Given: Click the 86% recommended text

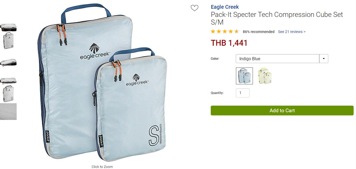Looking at the screenshot, I should tap(259, 32).
